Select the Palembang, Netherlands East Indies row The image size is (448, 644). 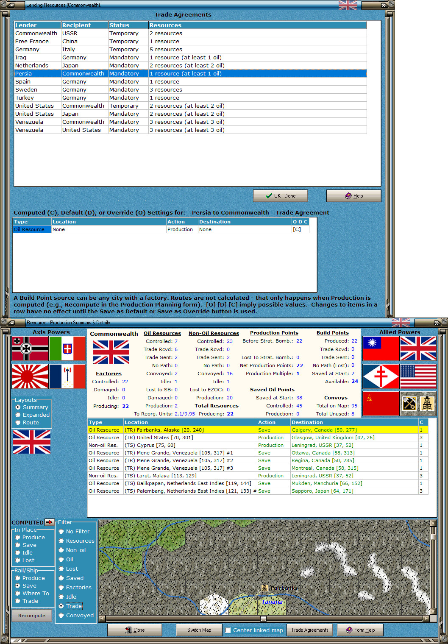tap(258, 491)
